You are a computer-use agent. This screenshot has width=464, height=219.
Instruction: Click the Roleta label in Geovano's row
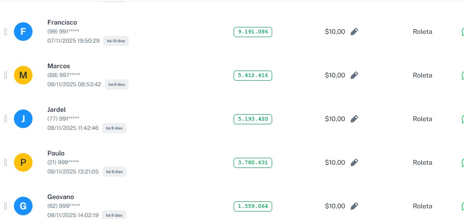pos(422,206)
